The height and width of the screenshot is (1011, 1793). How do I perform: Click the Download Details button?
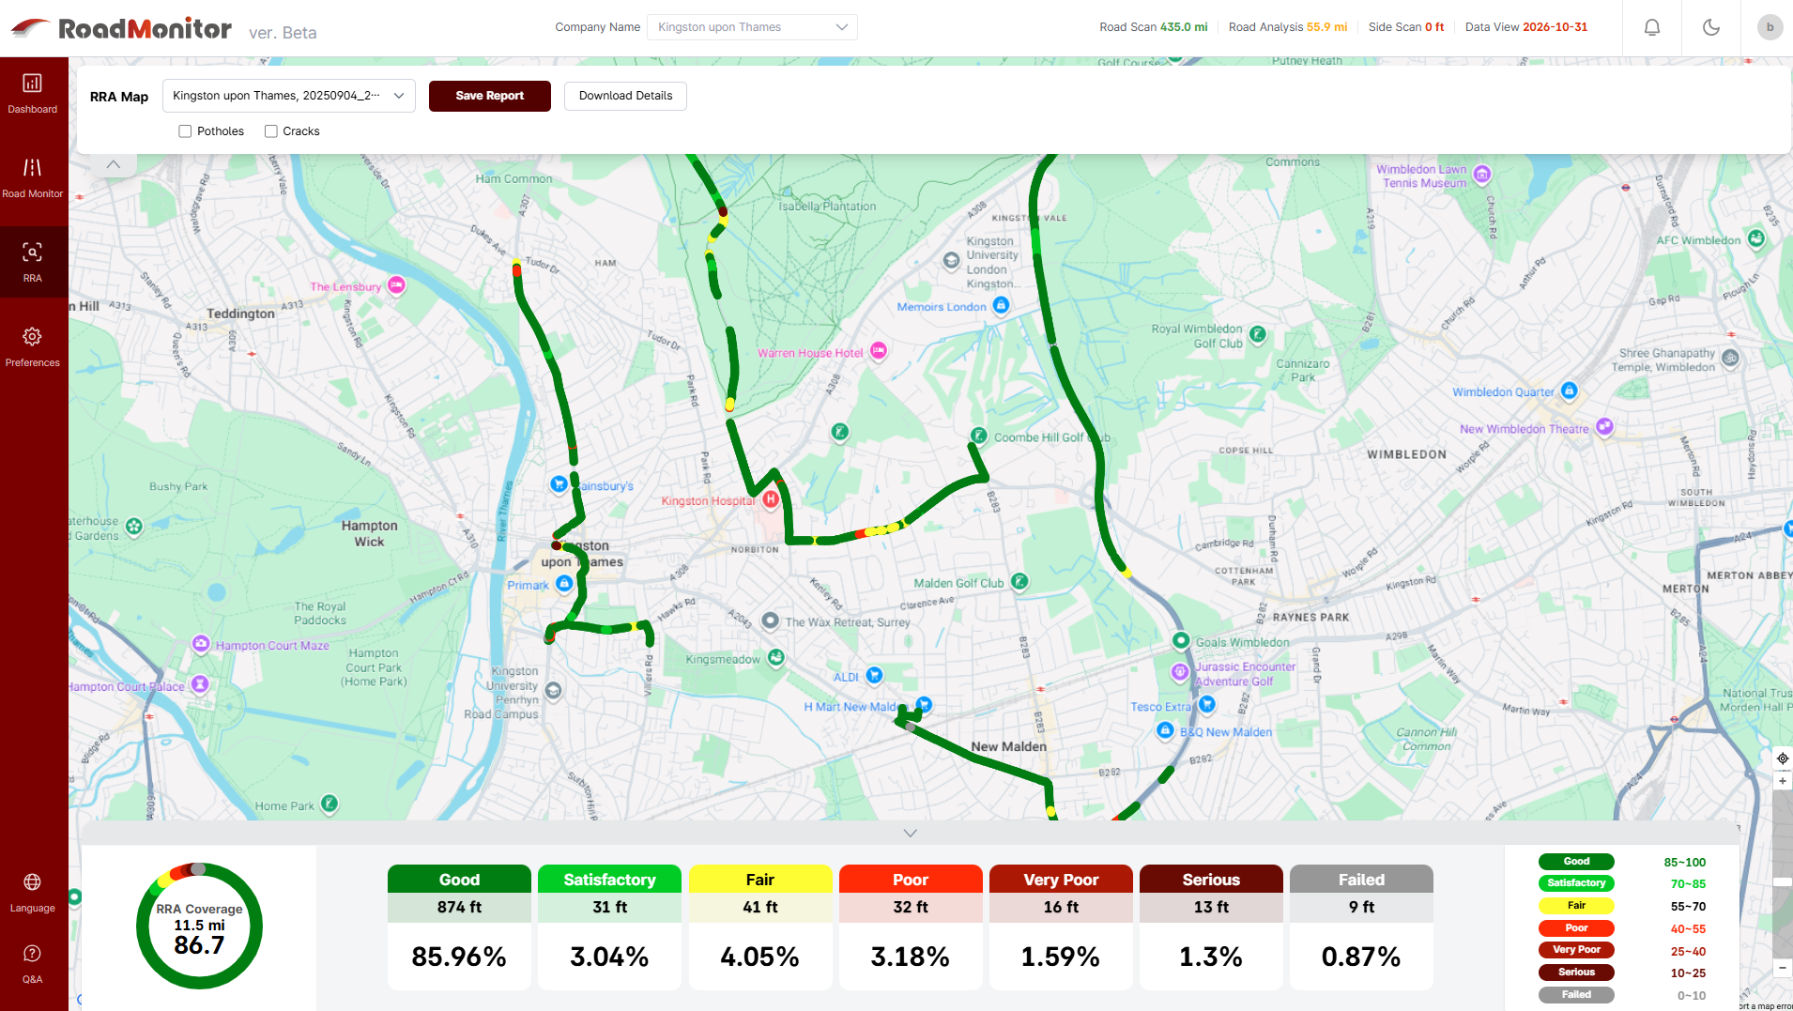624,95
